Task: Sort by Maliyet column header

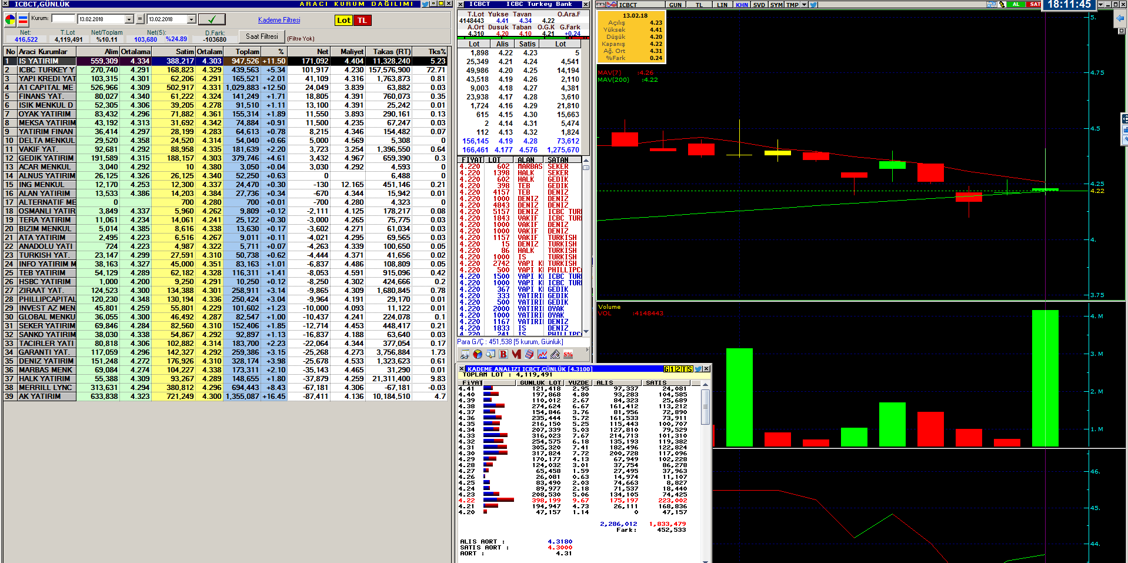Action: [348, 52]
